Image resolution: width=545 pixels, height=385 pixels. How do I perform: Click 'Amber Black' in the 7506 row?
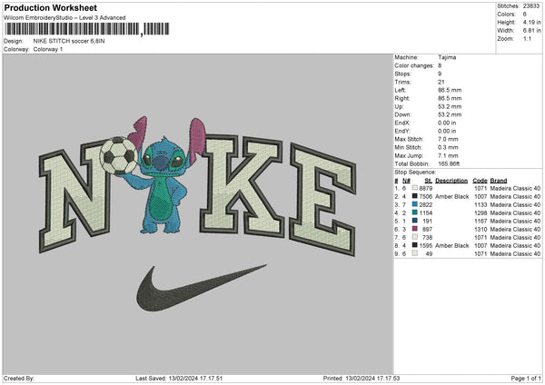(x=451, y=197)
